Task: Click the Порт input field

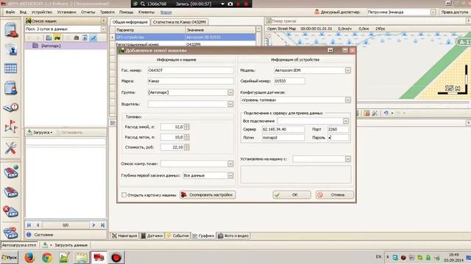Action: click(338, 129)
